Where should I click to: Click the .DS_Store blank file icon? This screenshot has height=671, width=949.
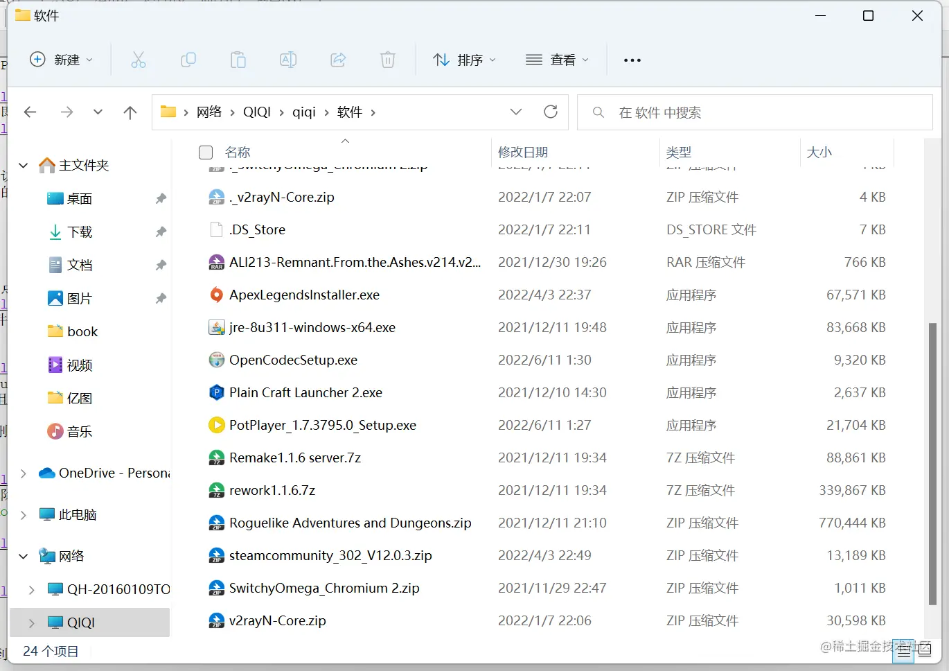217,229
